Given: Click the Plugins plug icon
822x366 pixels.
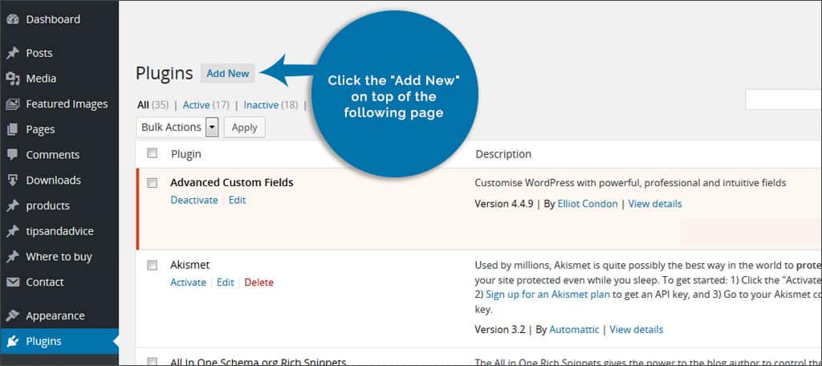Looking at the screenshot, I should 13,341.
